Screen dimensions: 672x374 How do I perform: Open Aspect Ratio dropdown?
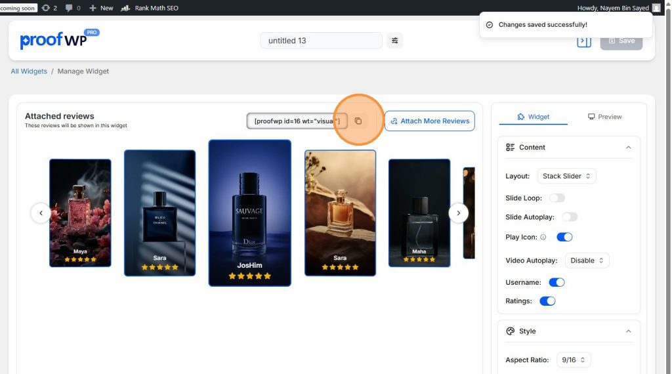tap(574, 360)
